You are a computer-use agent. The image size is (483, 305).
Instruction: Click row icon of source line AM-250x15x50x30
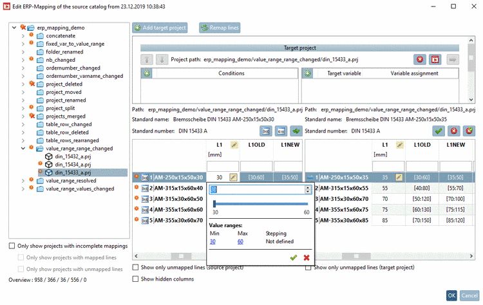coord(145,178)
